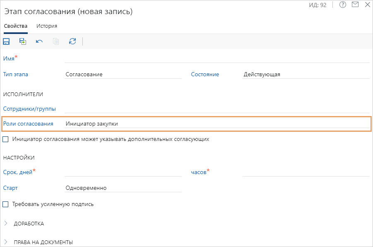Click the Save icon
This screenshot has width=373, height=247.
[x=6, y=41]
